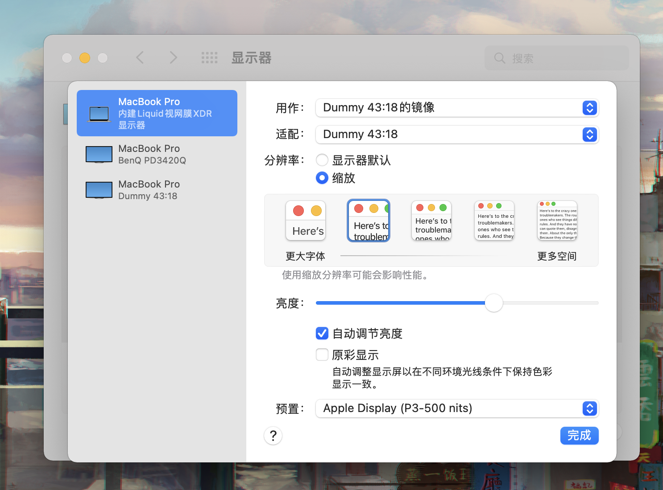Select the built-in Liquid 视网膜 XDR display
This screenshot has height=490, width=663.
(x=157, y=113)
